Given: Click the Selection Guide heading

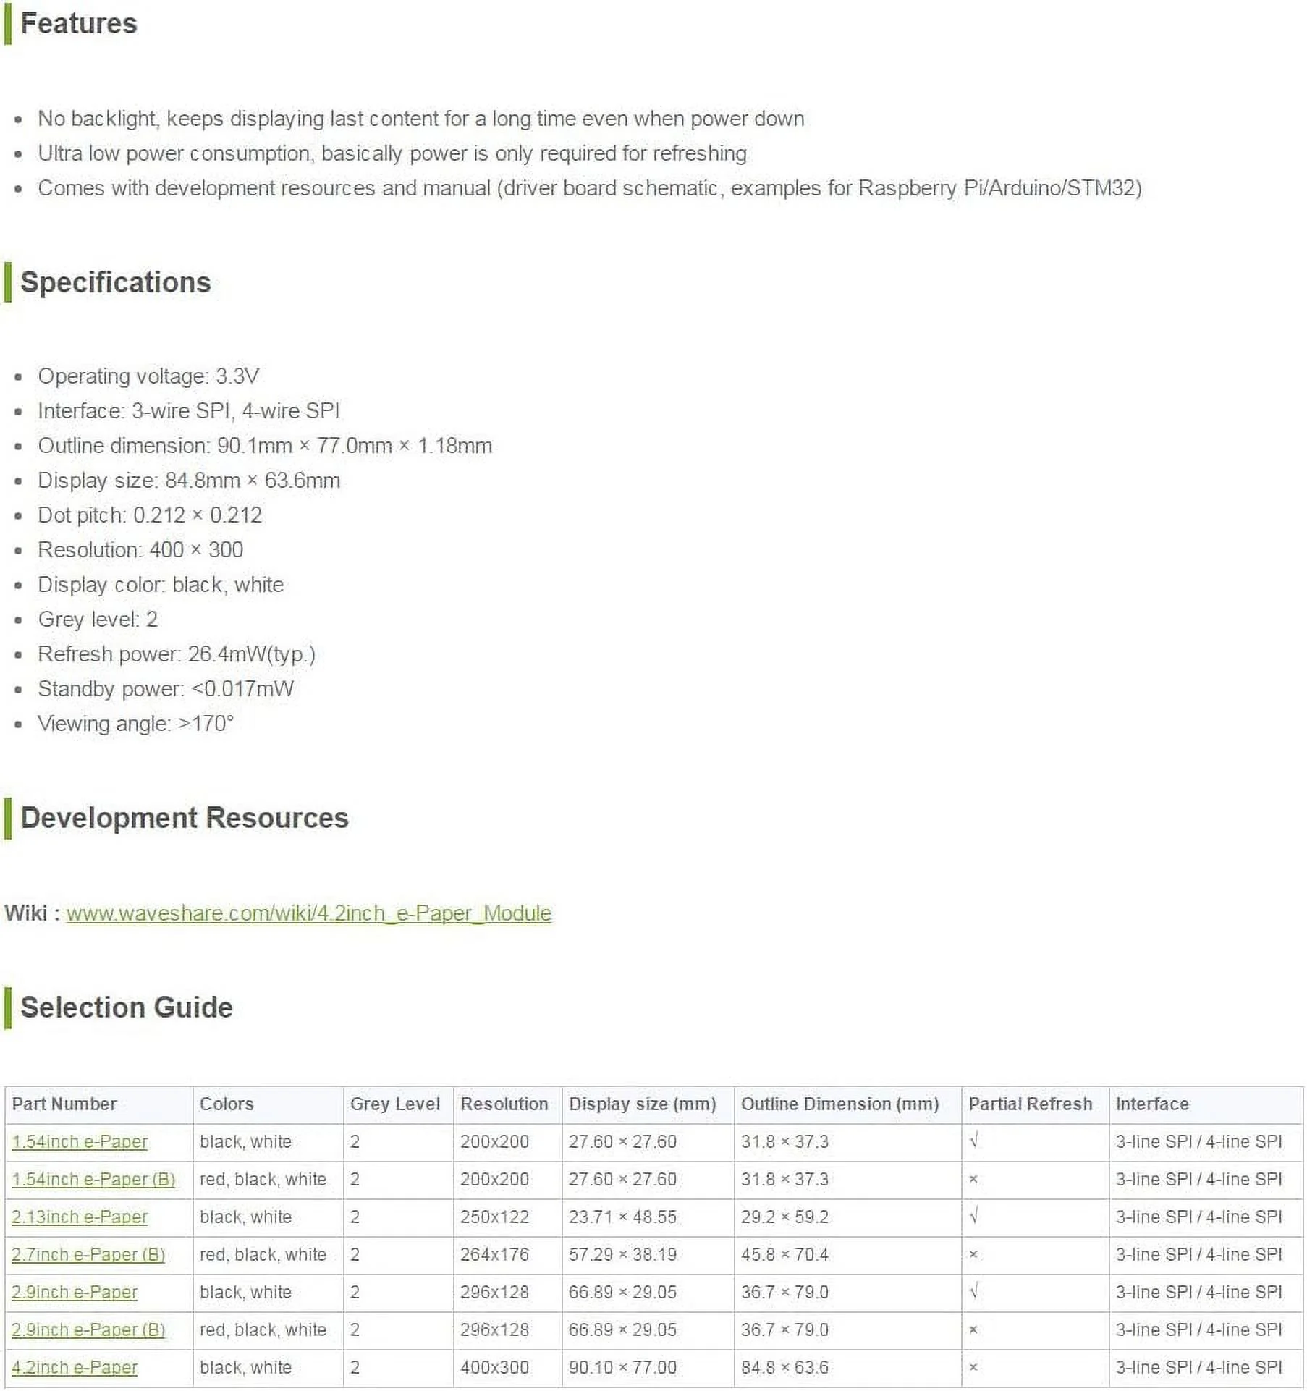Looking at the screenshot, I should click(x=127, y=1007).
